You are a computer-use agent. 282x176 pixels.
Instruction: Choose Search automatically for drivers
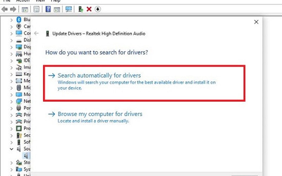[x=144, y=83]
